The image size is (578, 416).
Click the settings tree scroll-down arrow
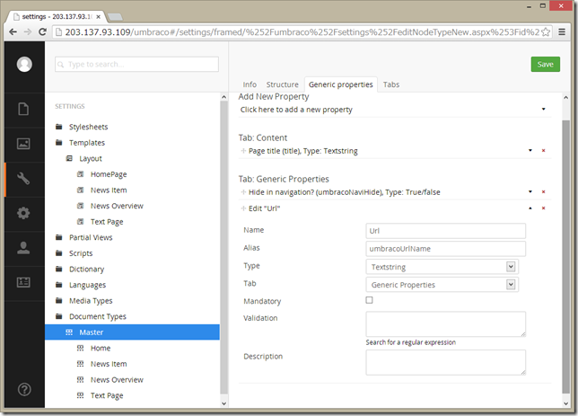223,403
